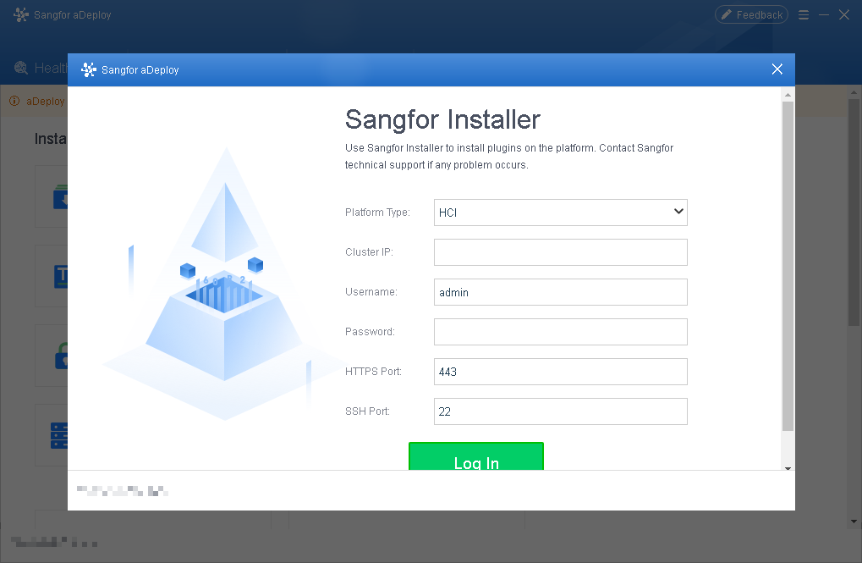Minimize the aDeploy main window
862x563 pixels.
pos(824,15)
